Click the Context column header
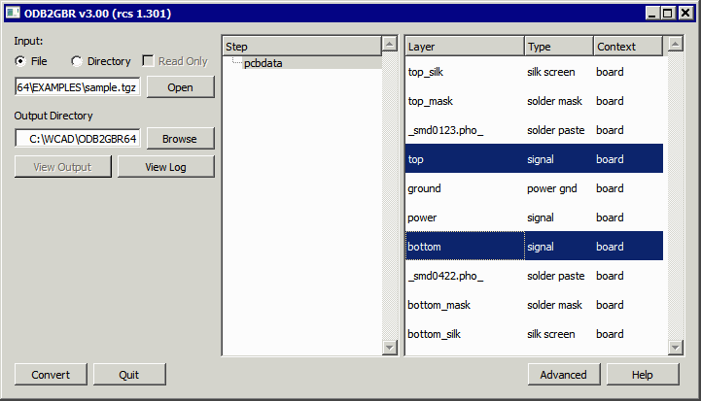The width and height of the screenshot is (701, 401). coord(628,46)
